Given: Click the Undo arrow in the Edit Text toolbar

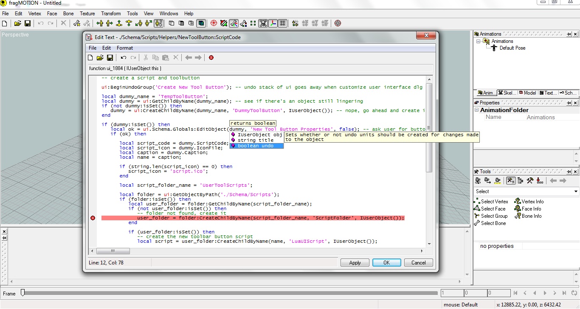Looking at the screenshot, I should pyautogui.click(x=124, y=57).
